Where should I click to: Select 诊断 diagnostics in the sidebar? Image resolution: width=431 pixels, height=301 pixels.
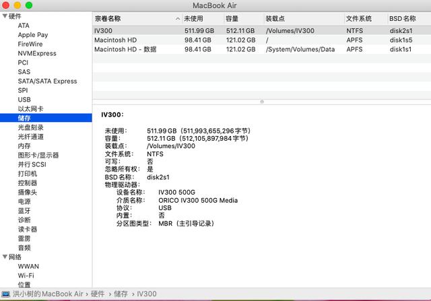(x=24, y=220)
